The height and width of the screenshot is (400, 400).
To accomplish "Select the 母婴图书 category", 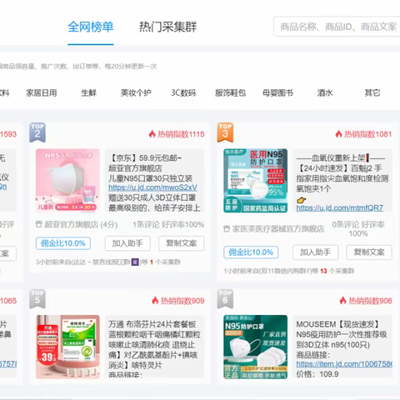I will (x=277, y=92).
